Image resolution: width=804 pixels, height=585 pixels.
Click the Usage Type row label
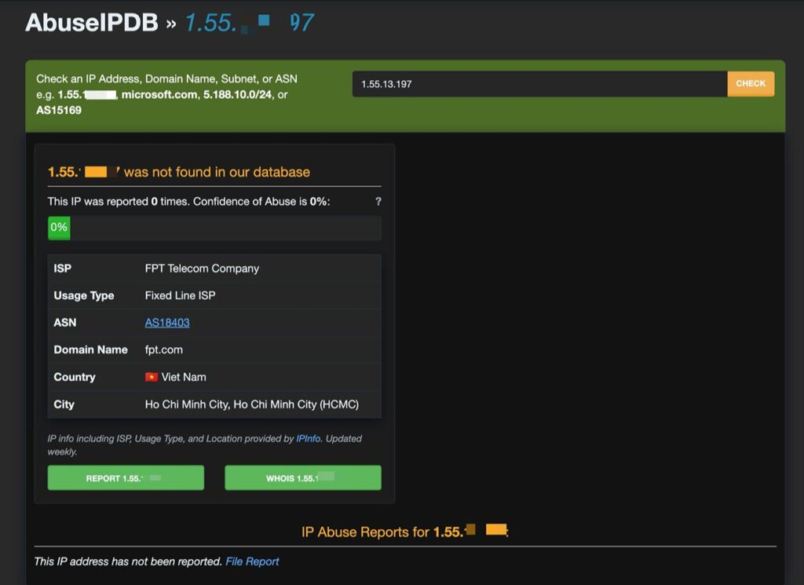pos(84,295)
